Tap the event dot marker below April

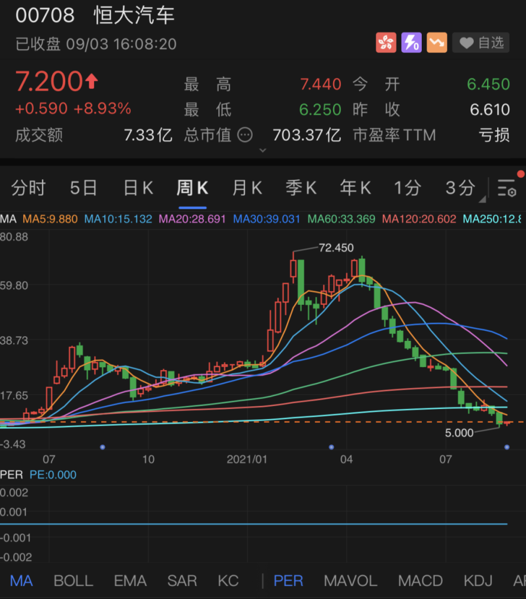coord(331,447)
